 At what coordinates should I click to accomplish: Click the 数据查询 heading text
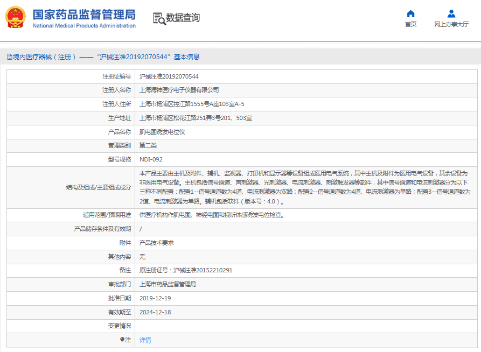pyautogui.click(x=183, y=18)
